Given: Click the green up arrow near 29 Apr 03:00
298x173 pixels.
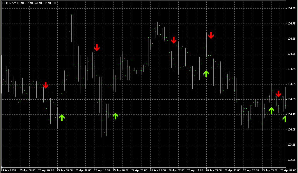Looking at the screenshot, I should point(272,110).
